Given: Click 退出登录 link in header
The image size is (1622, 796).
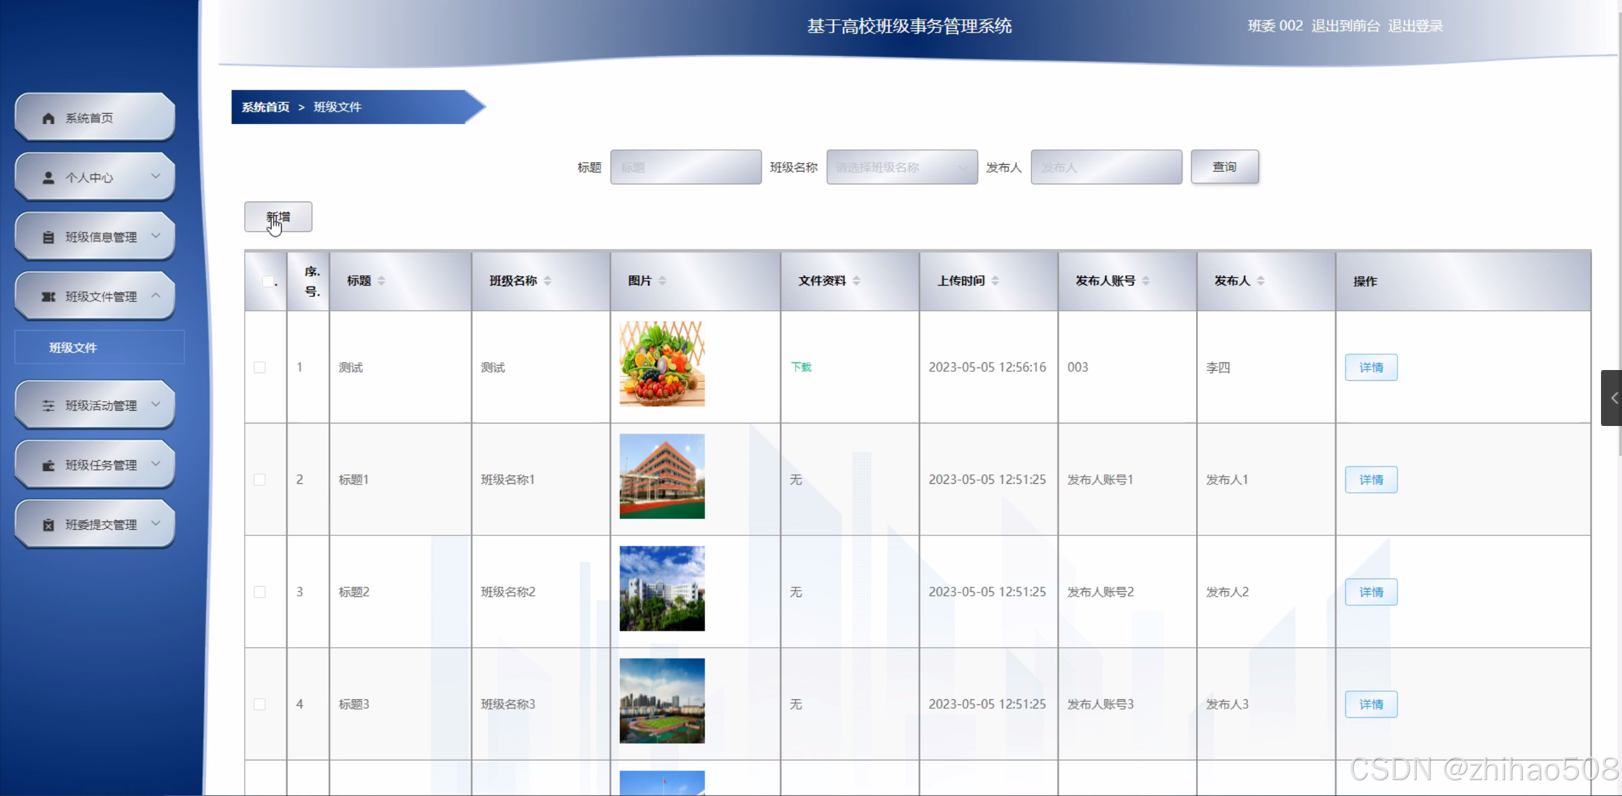Looking at the screenshot, I should 1415,26.
